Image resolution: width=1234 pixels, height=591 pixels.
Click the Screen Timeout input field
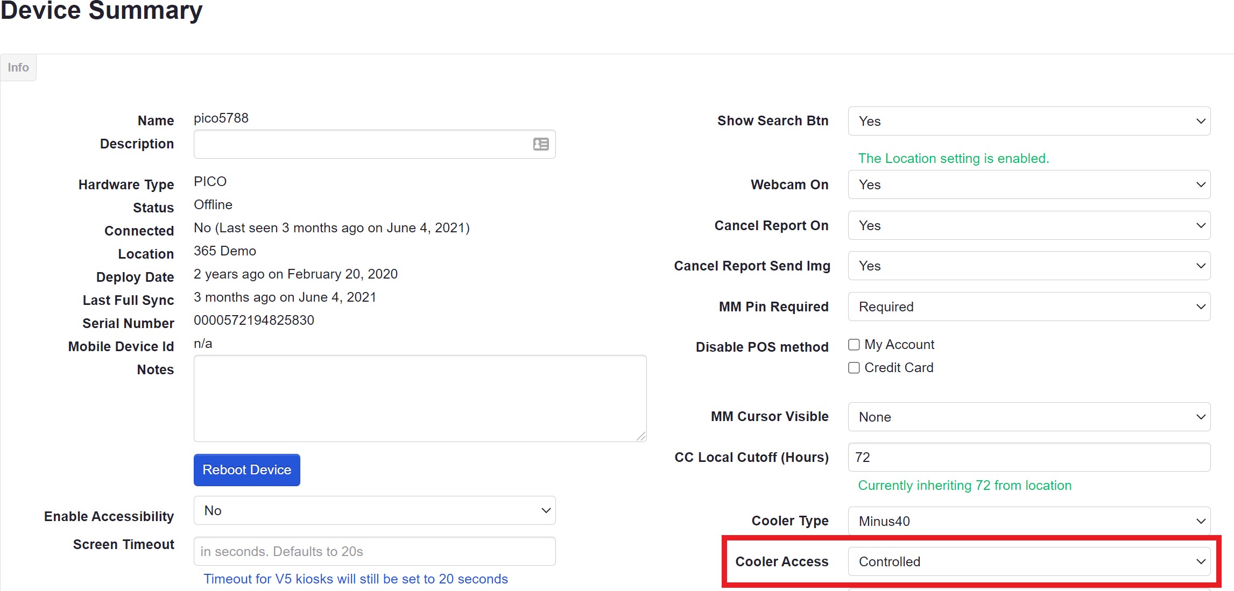point(375,551)
